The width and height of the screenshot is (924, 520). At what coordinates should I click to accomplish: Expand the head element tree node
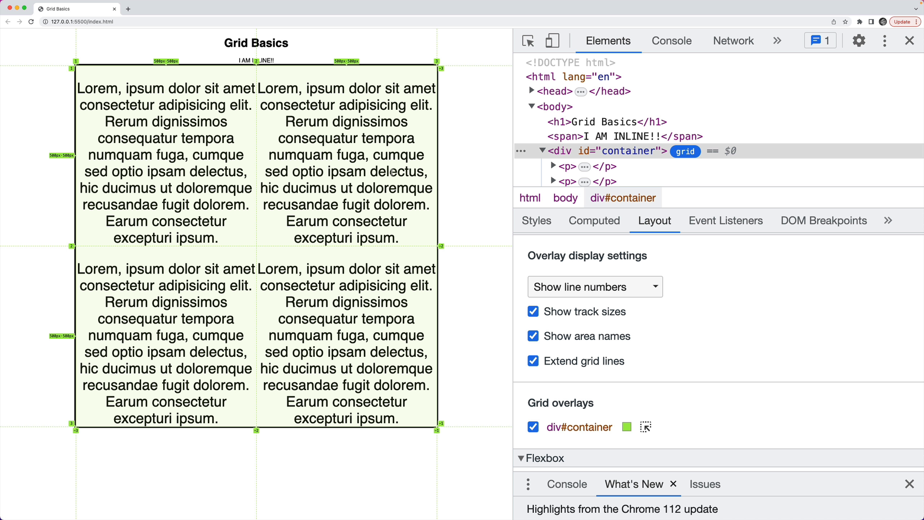(x=531, y=91)
